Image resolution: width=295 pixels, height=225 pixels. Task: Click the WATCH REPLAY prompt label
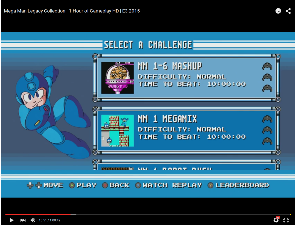pos(172,185)
